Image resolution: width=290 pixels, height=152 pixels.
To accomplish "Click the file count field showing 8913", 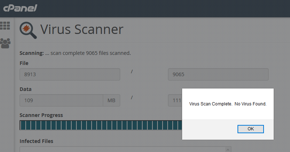I will coord(70,74).
